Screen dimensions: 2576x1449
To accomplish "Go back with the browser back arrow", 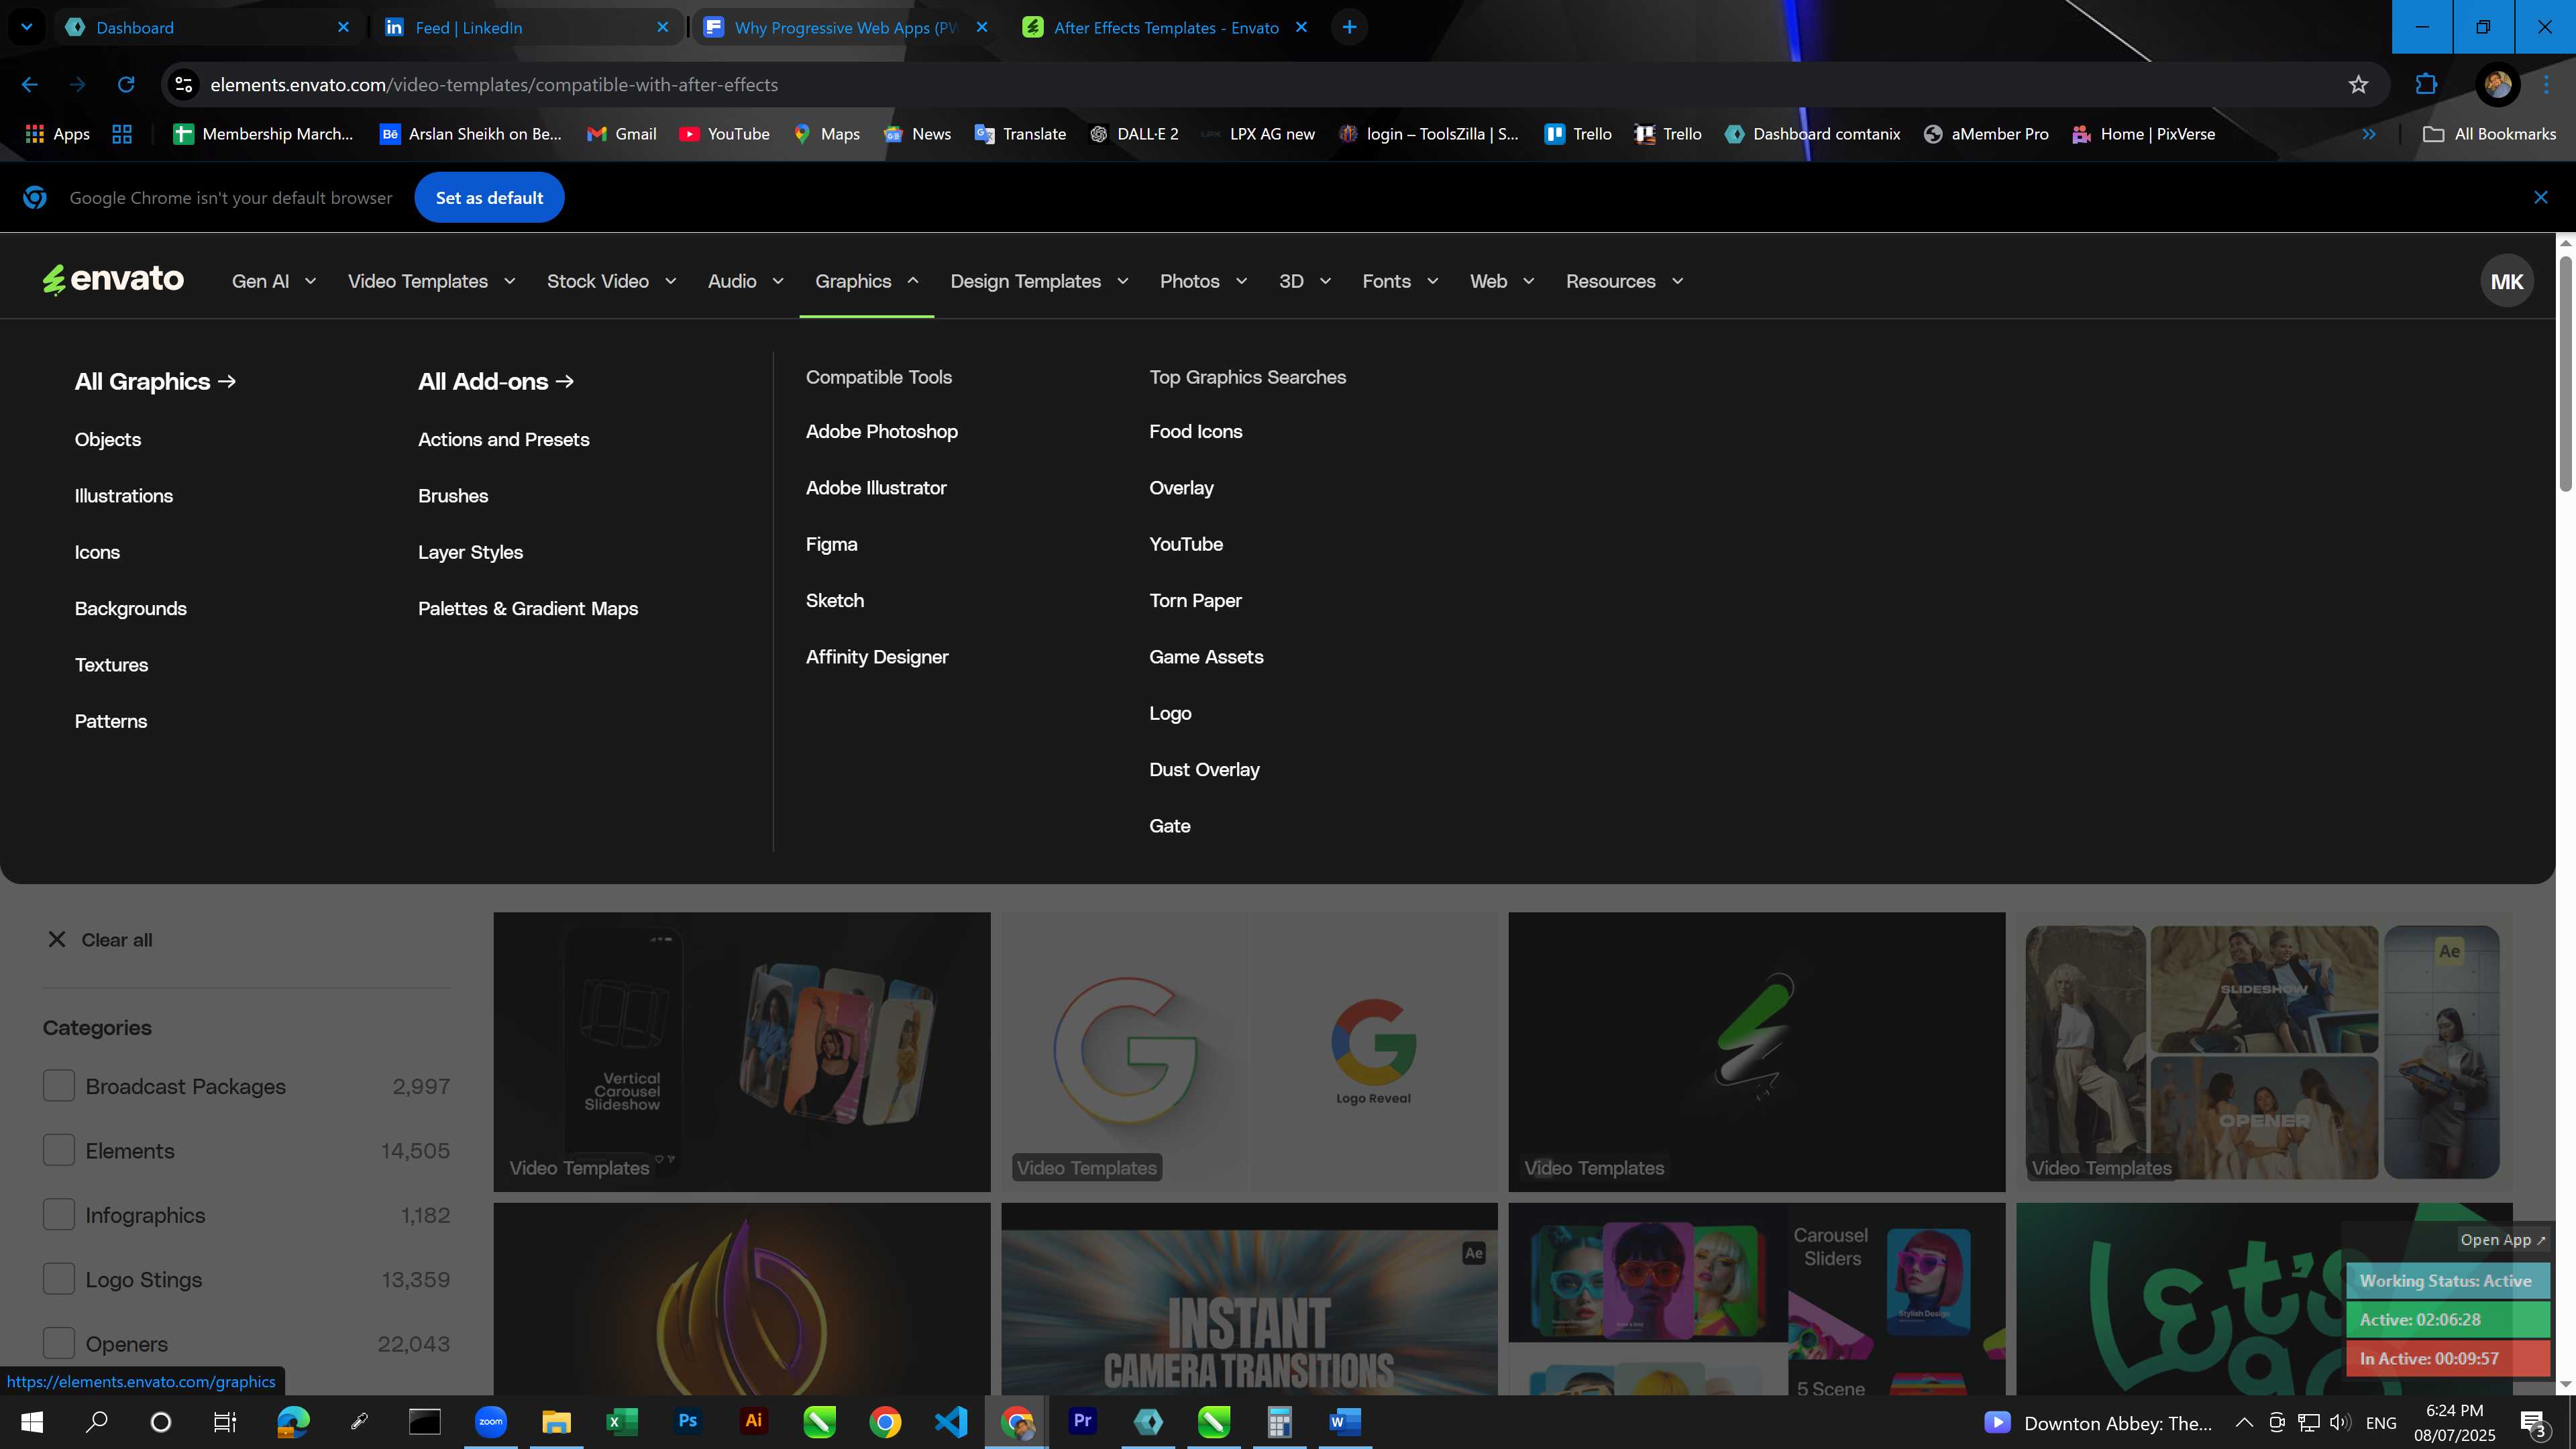I will pyautogui.click(x=30, y=85).
